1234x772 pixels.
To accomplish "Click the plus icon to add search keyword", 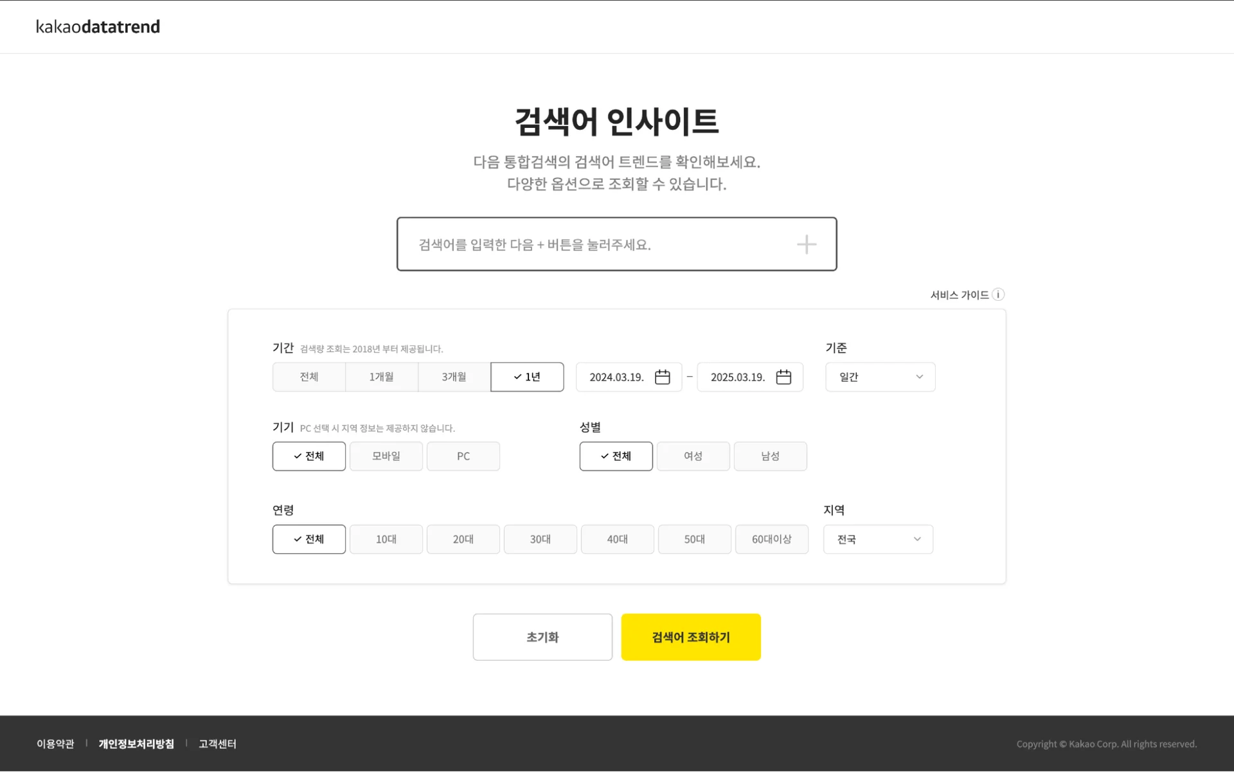I will [x=806, y=244].
